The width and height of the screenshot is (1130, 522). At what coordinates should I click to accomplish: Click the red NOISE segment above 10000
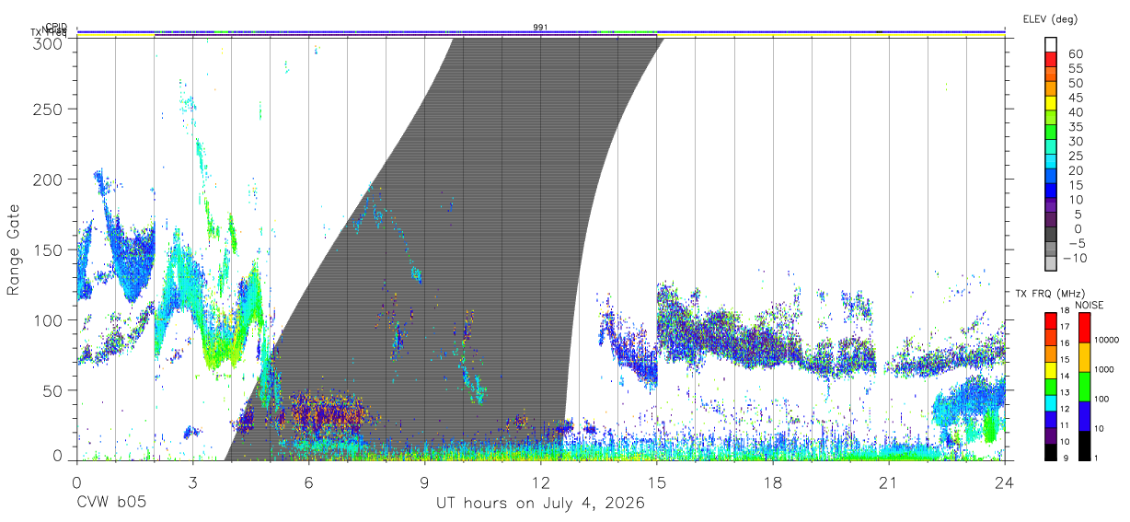click(1085, 327)
